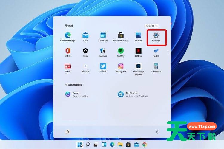Expand the All apps list
The width and height of the screenshot is (224, 149).
coord(152,26)
